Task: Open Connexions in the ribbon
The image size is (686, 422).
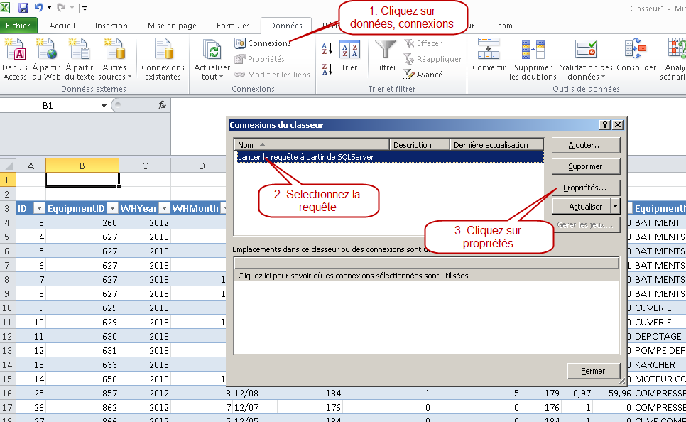Action: [x=263, y=43]
